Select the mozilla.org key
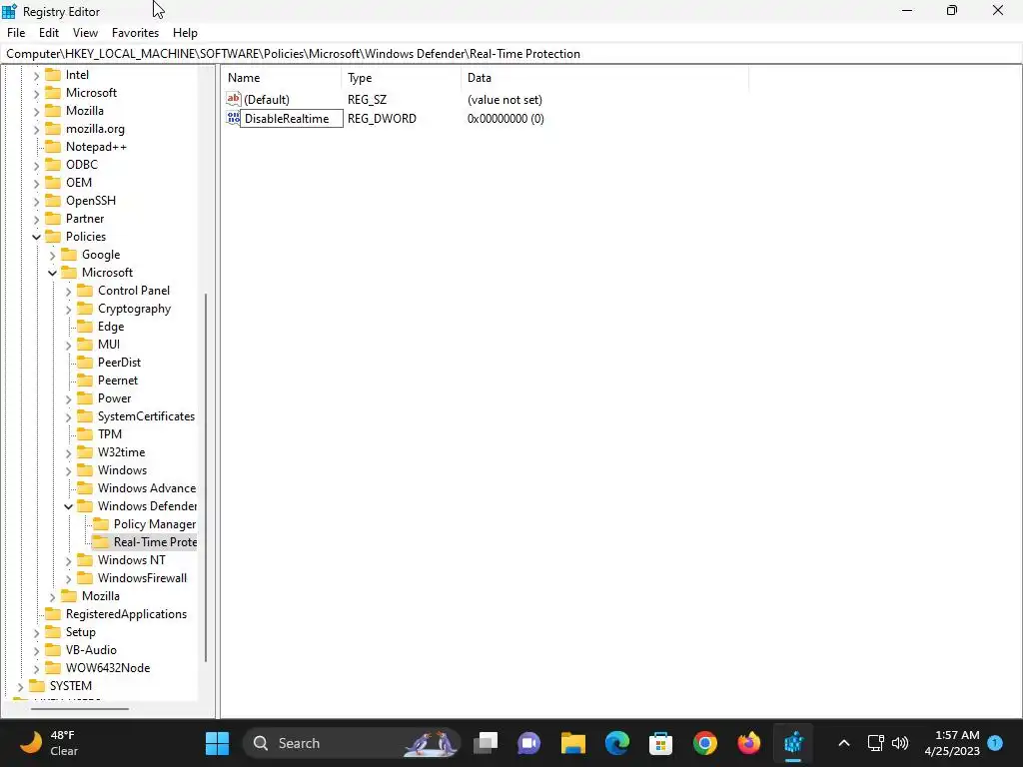The image size is (1023, 767). (x=95, y=129)
